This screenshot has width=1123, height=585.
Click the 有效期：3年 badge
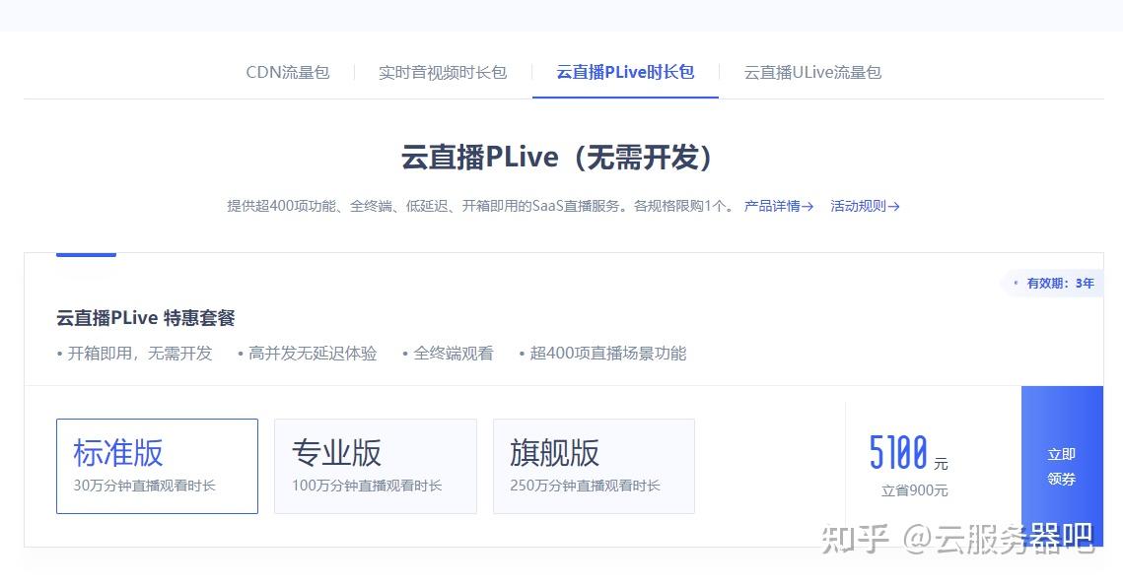click(x=1053, y=284)
